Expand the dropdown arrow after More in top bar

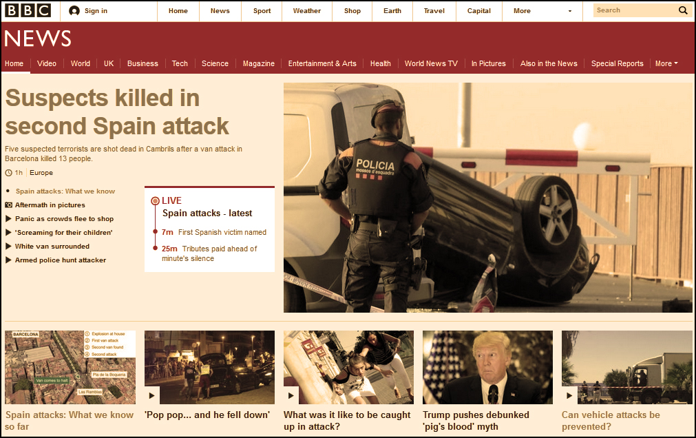[x=569, y=11]
